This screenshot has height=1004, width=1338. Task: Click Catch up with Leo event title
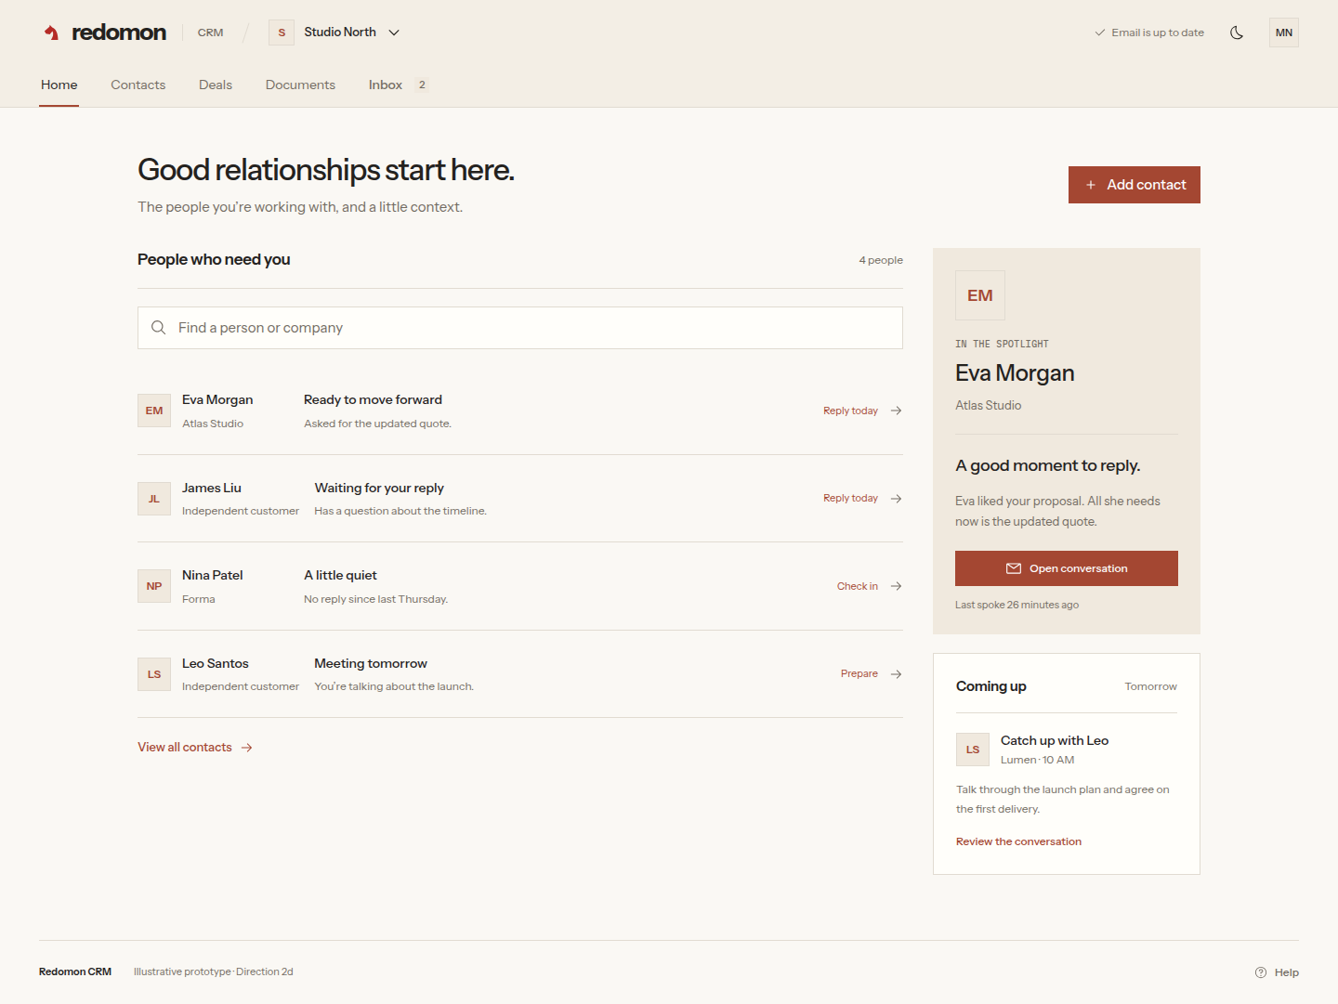1055,740
